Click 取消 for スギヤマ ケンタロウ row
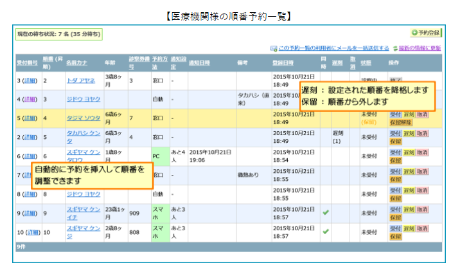Viewport: 460px width, 274px height. click(423, 152)
